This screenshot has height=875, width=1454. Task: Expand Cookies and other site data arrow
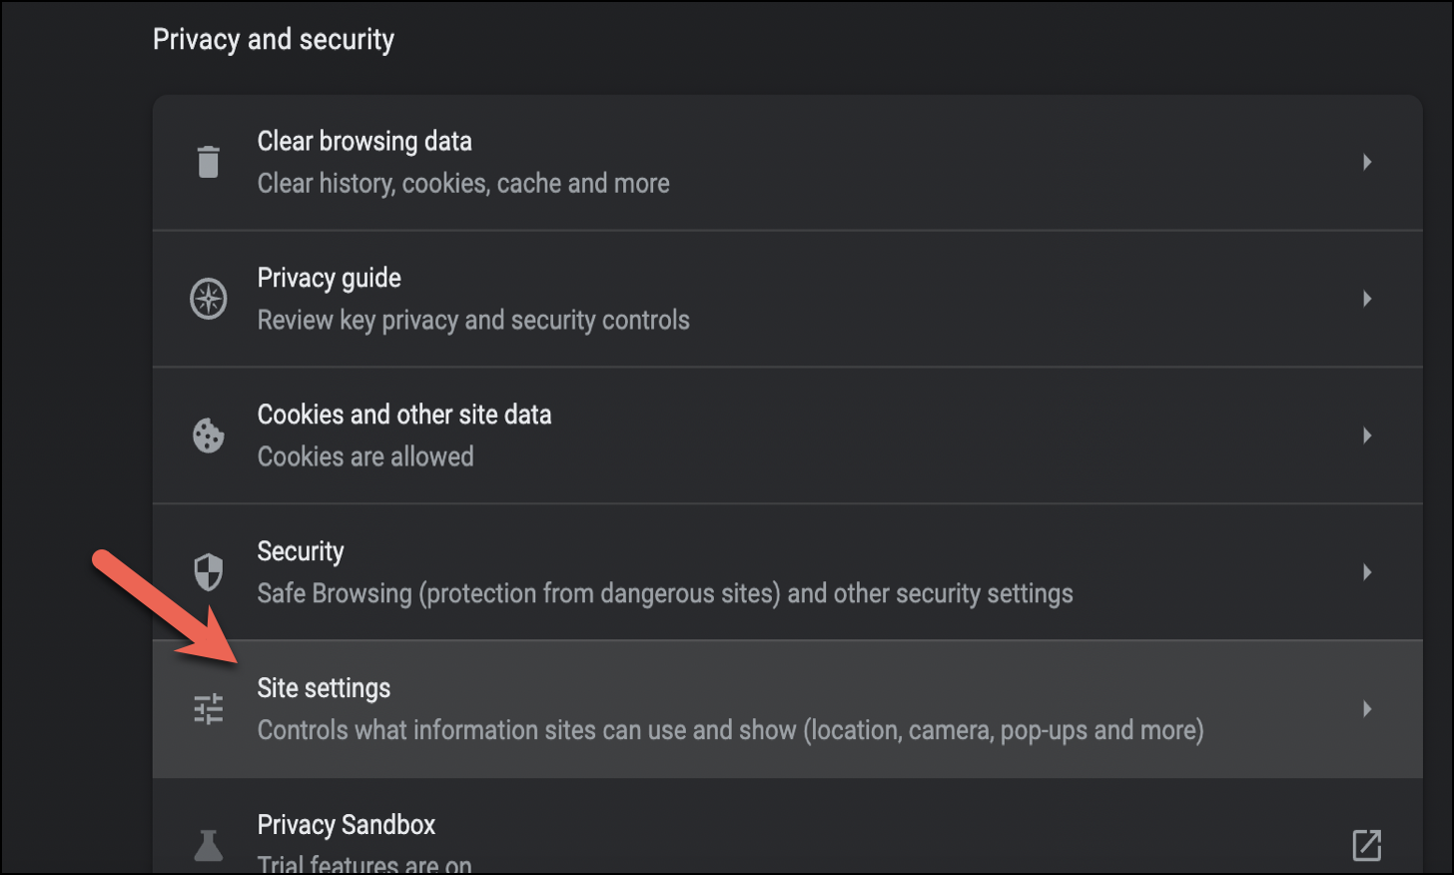pyautogui.click(x=1366, y=436)
